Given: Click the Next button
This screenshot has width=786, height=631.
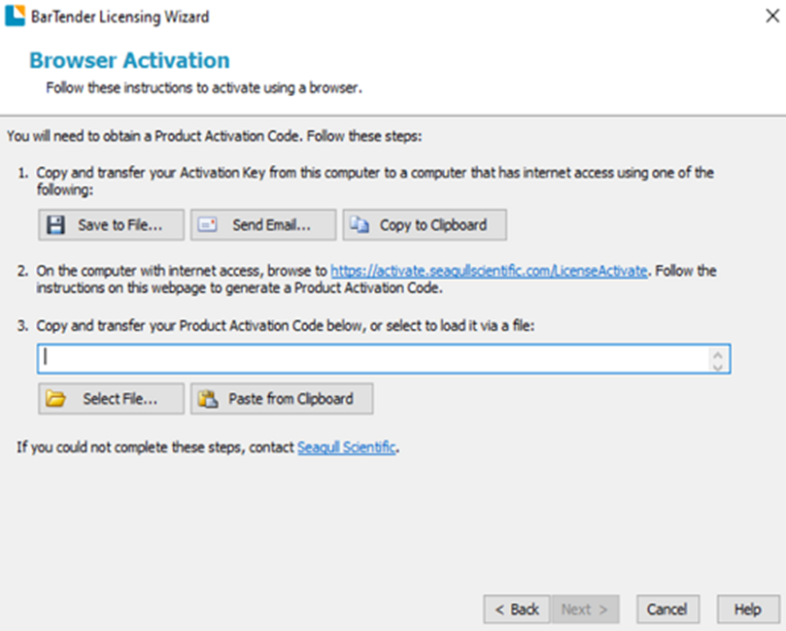Looking at the screenshot, I should coord(584,610).
